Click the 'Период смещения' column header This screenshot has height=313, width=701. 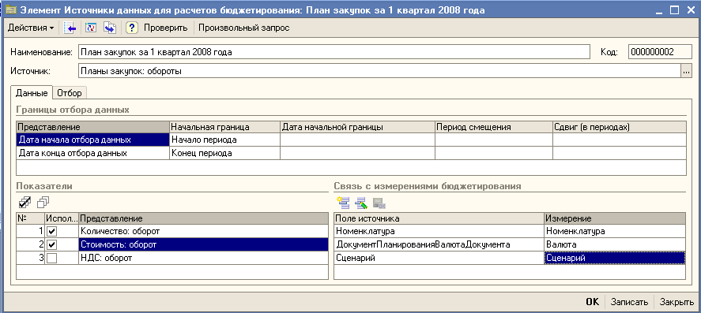click(x=494, y=127)
